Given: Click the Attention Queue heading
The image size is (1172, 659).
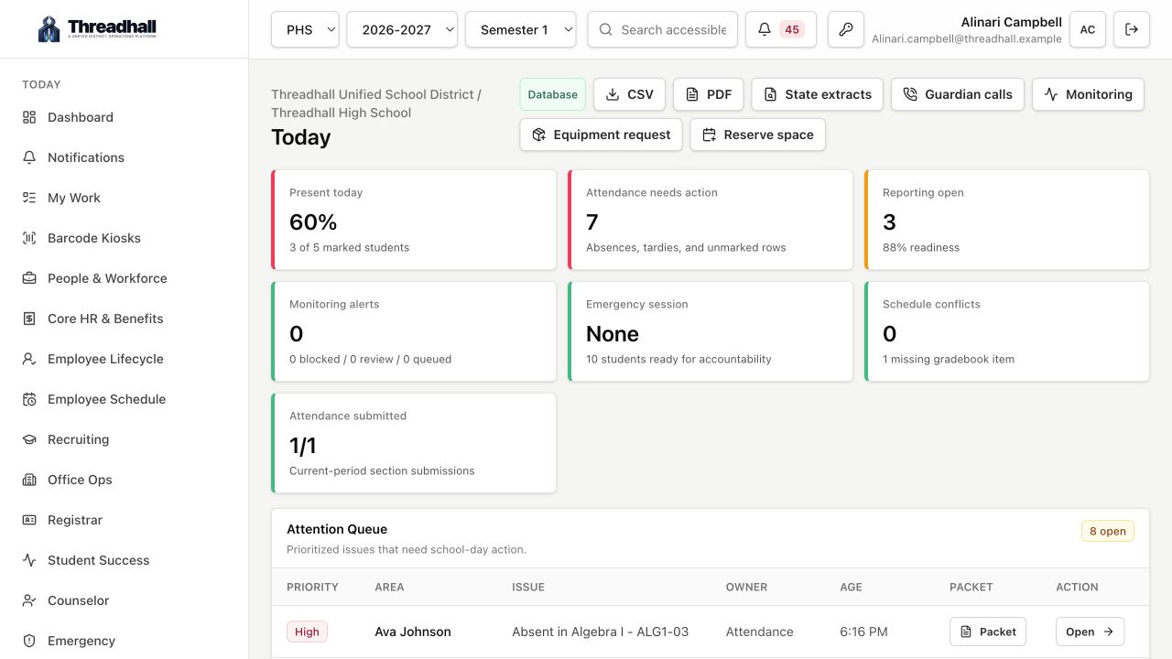Looking at the screenshot, I should pos(337,529).
